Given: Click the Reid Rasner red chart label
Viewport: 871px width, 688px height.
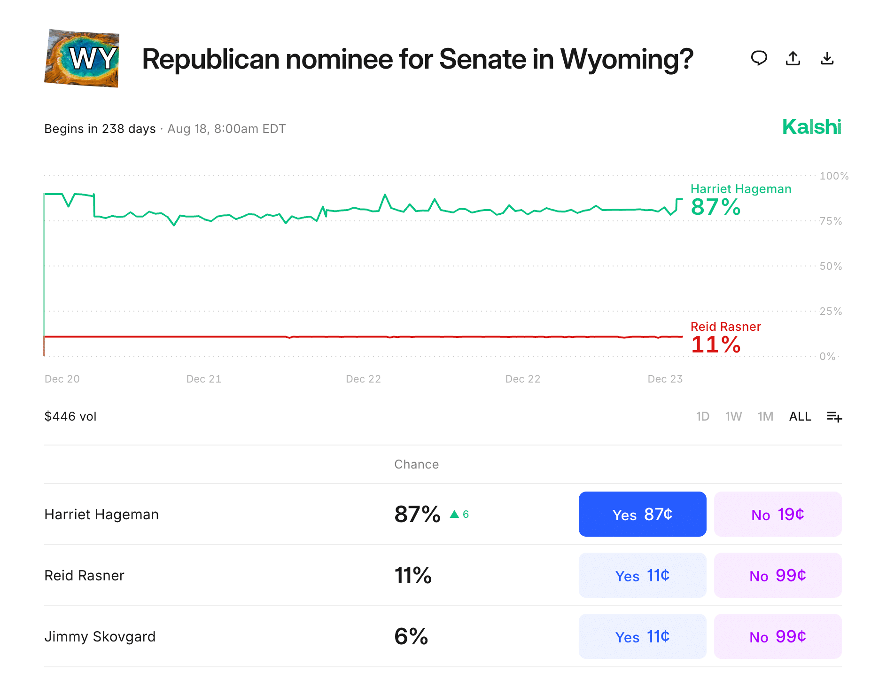Looking at the screenshot, I should 725,327.
